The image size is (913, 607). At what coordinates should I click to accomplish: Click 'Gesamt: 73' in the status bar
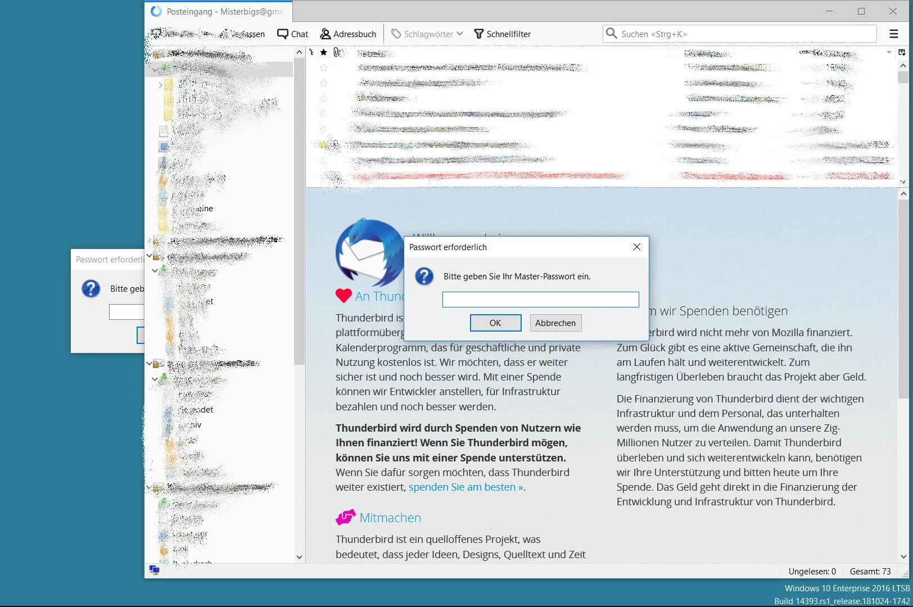click(870, 571)
